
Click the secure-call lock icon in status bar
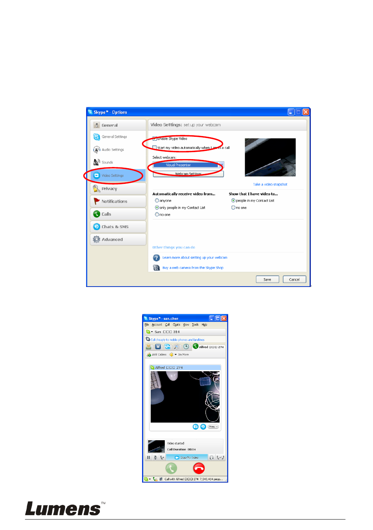tap(155, 479)
